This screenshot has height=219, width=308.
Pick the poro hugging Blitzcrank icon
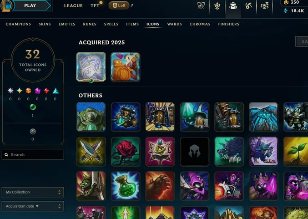point(126,67)
